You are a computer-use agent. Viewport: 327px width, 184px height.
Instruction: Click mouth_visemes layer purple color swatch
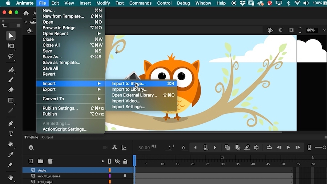pos(110,176)
